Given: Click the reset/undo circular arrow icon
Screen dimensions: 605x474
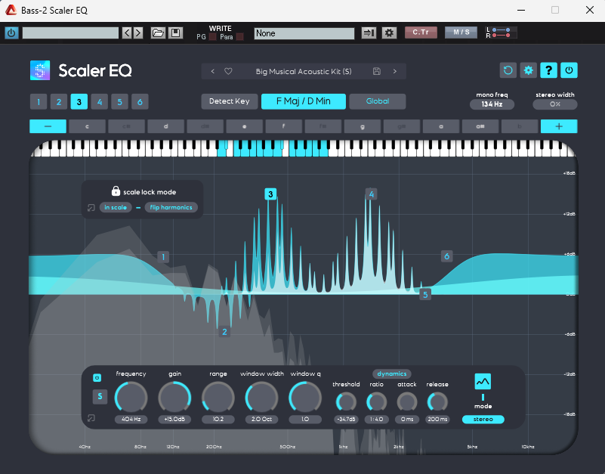Looking at the screenshot, I should pos(508,70).
